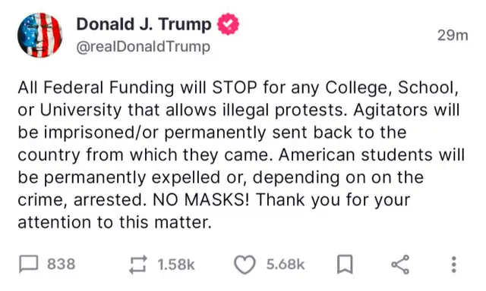Click the 'attention to this matter.' closing line
486x291 pixels.
click(115, 222)
